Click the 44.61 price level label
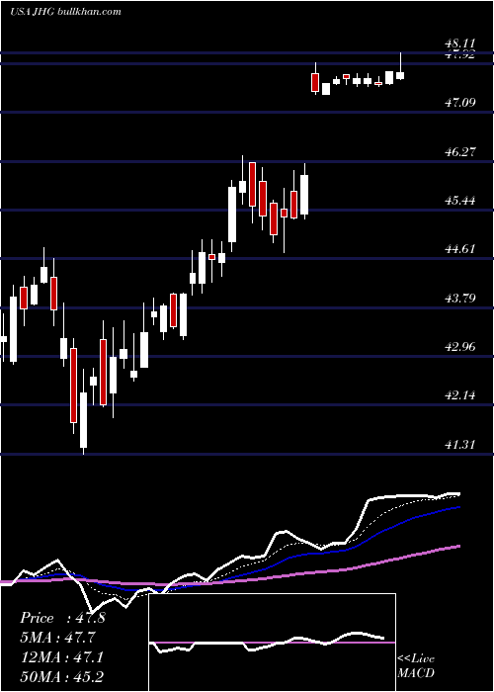Screen dimensions: 494x692 460,249
